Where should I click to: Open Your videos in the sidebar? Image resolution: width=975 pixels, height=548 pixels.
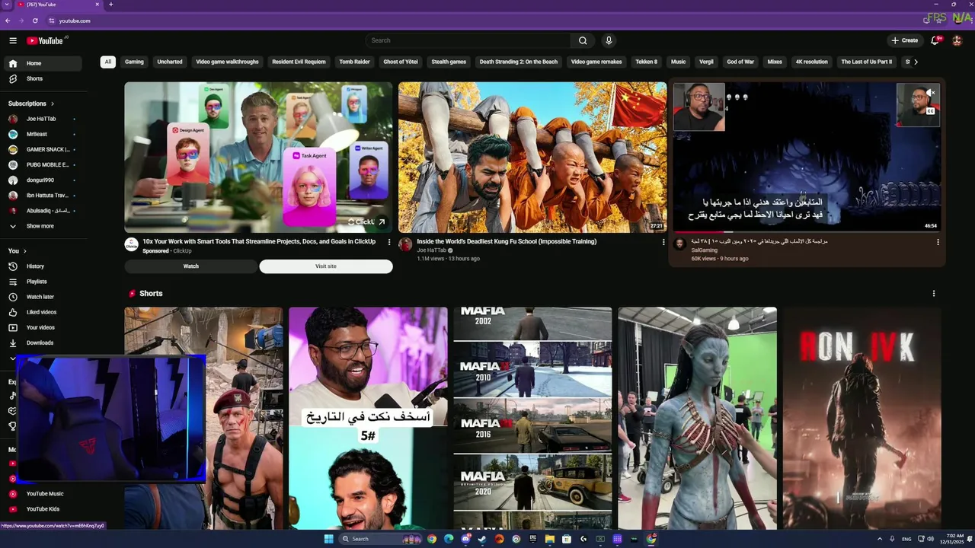44,327
